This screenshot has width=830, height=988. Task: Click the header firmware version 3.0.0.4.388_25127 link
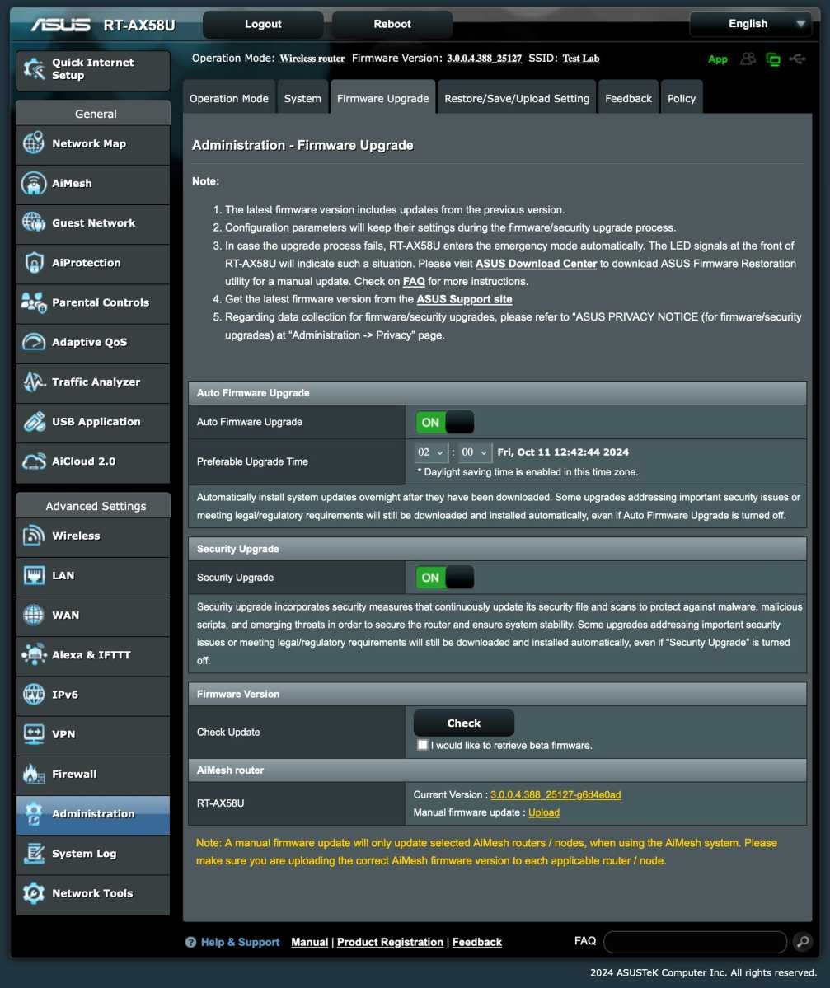484,59
